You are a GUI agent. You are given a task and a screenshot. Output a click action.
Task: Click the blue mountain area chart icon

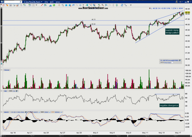pyautogui.click(x=50, y=5)
